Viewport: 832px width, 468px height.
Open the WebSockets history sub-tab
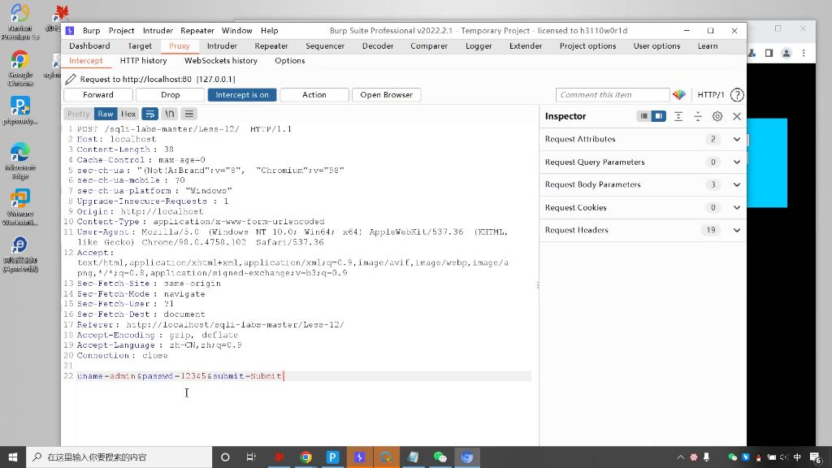[x=221, y=61]
